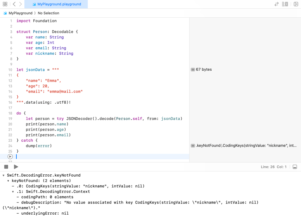The image size is (301, 222).
Task: Click print(person.name) statement
Action: [47, 124]
